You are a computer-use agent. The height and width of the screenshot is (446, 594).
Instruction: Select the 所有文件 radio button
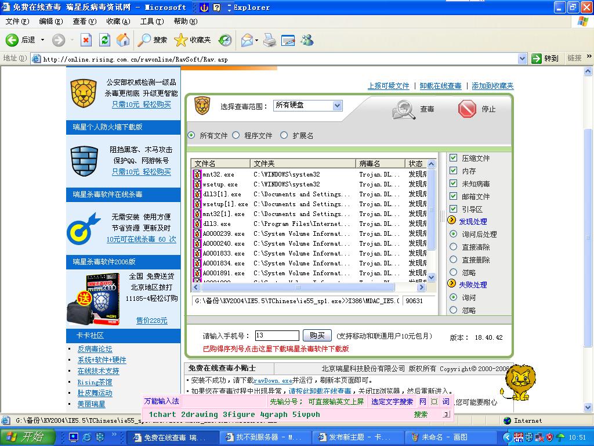(191, 135)
